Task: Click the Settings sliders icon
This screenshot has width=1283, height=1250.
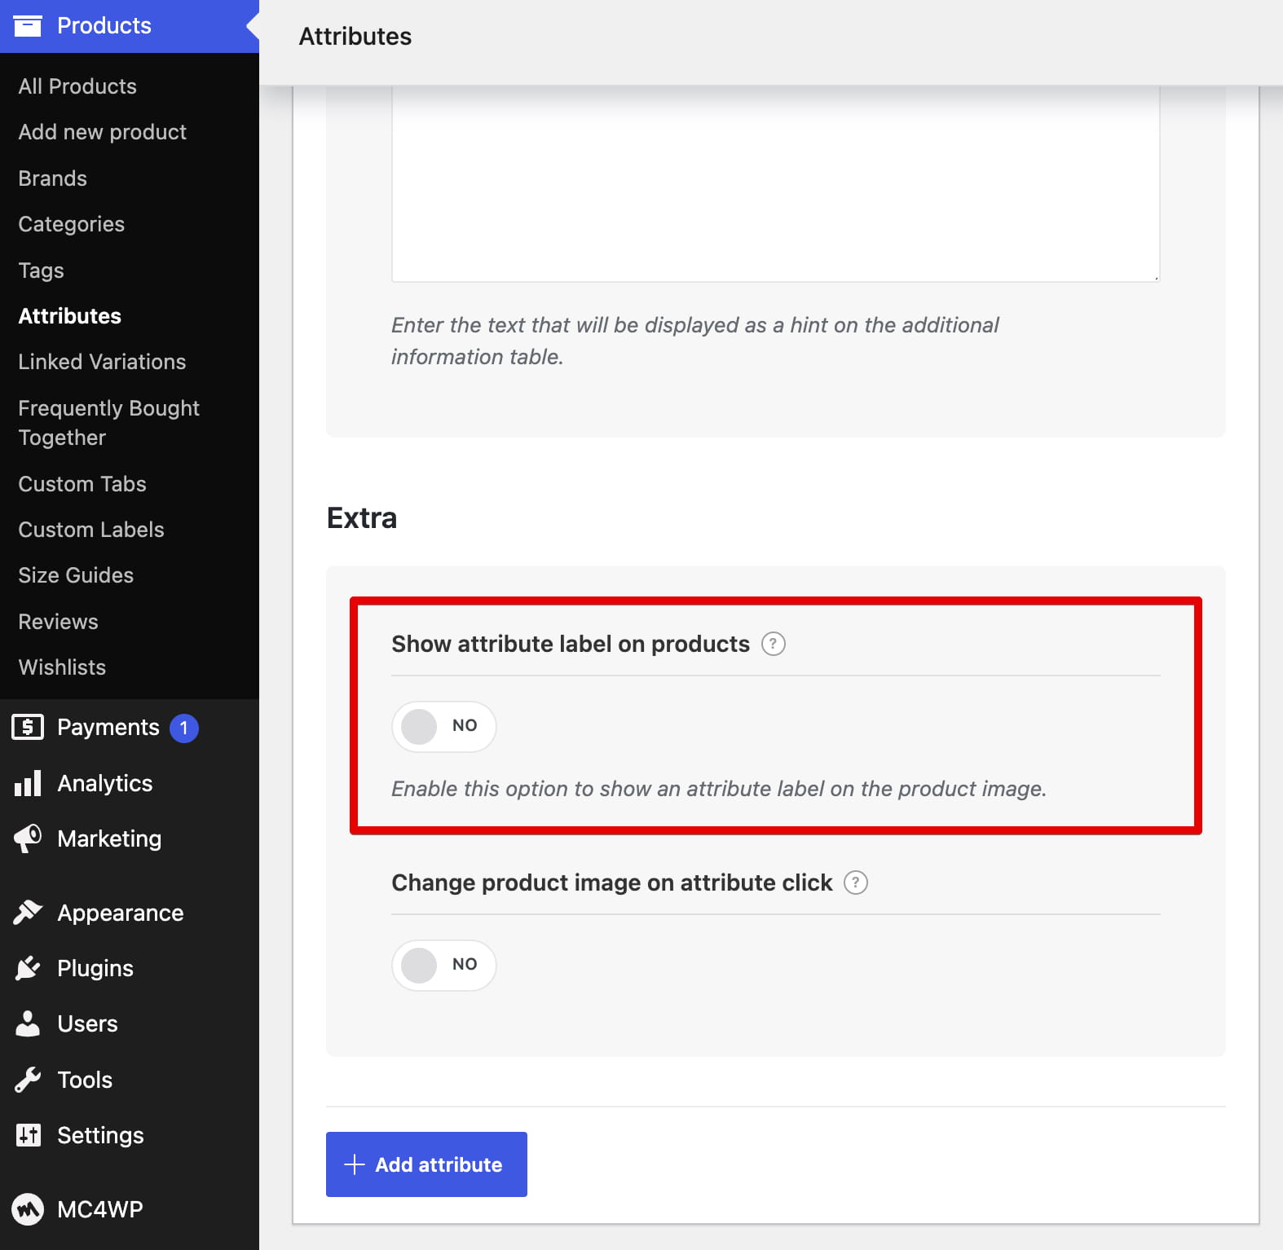Action: [x=28, y=1135]
